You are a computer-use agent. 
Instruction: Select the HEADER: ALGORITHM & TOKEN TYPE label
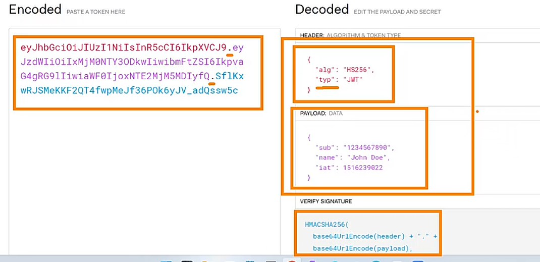pyautogui.click(x=350, y=35)
